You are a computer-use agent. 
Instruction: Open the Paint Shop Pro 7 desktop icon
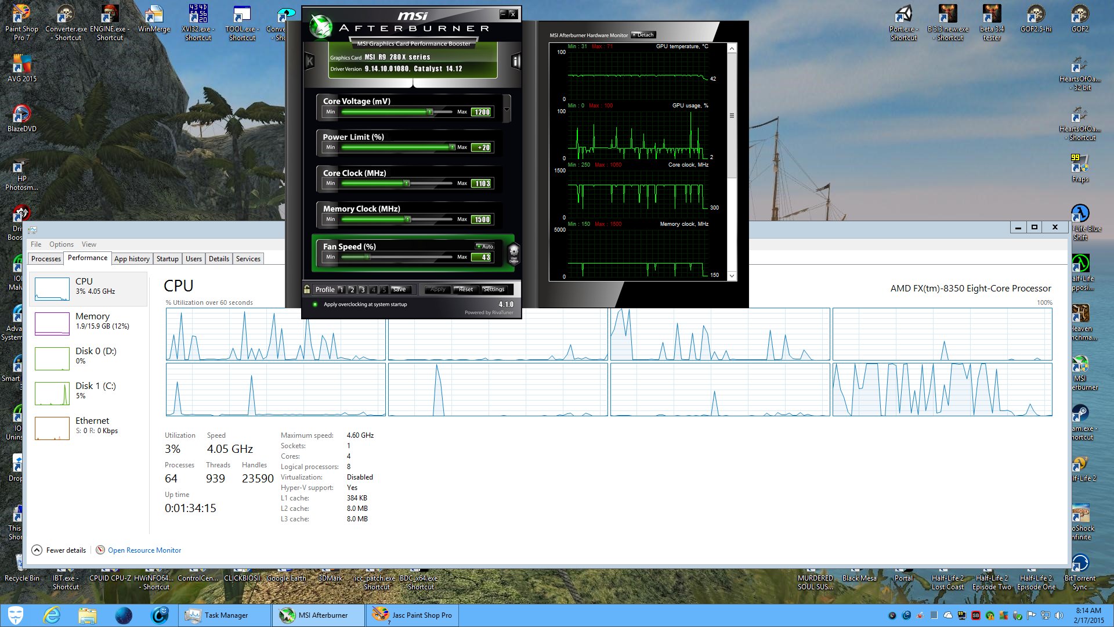(x=21, y=23)
